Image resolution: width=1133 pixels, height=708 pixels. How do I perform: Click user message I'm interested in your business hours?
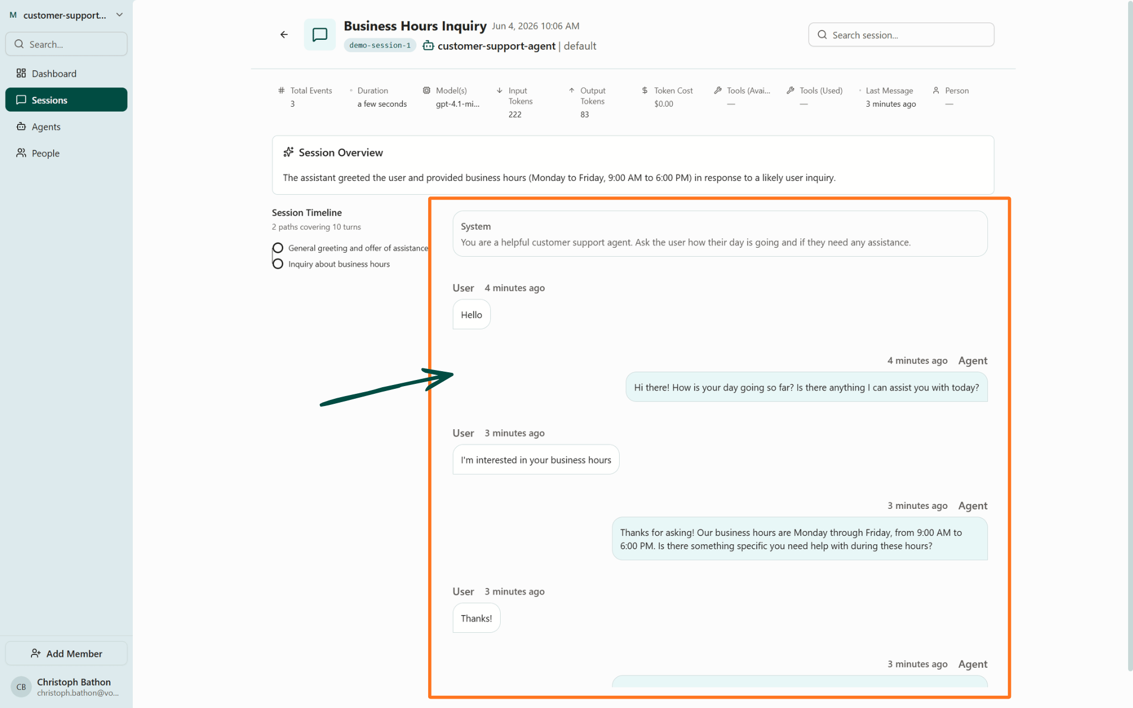[536, 460]
